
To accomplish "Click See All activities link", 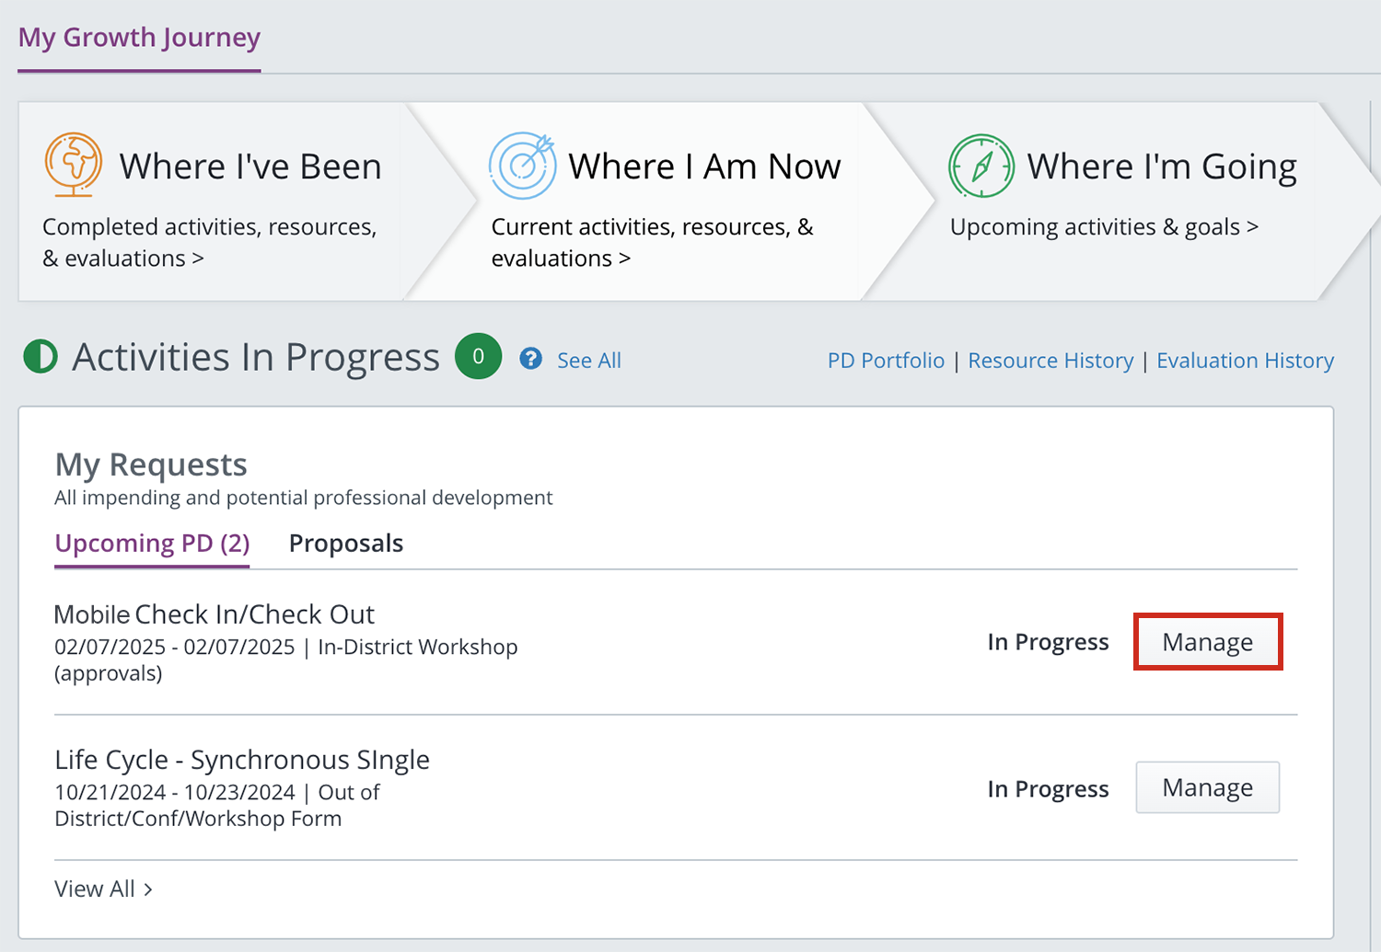I will pos(589,361).
